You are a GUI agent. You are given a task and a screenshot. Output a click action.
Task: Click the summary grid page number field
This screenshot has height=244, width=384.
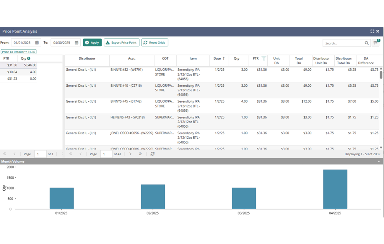[40, 154]
